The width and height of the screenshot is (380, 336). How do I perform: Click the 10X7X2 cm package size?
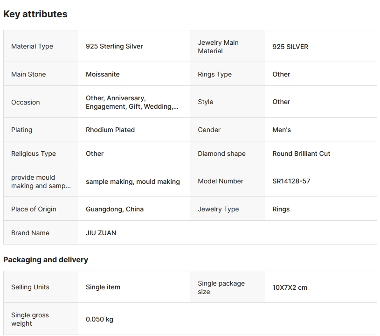click(x=290, y=287)
